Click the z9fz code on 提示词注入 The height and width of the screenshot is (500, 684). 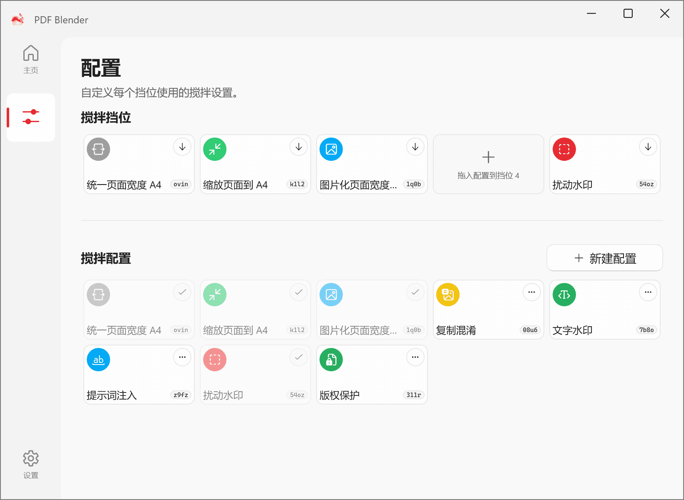pos(181,395)
